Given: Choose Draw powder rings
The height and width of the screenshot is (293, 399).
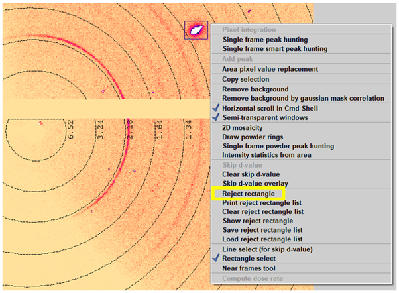Looking at the screenshot, I should [253, 137].
